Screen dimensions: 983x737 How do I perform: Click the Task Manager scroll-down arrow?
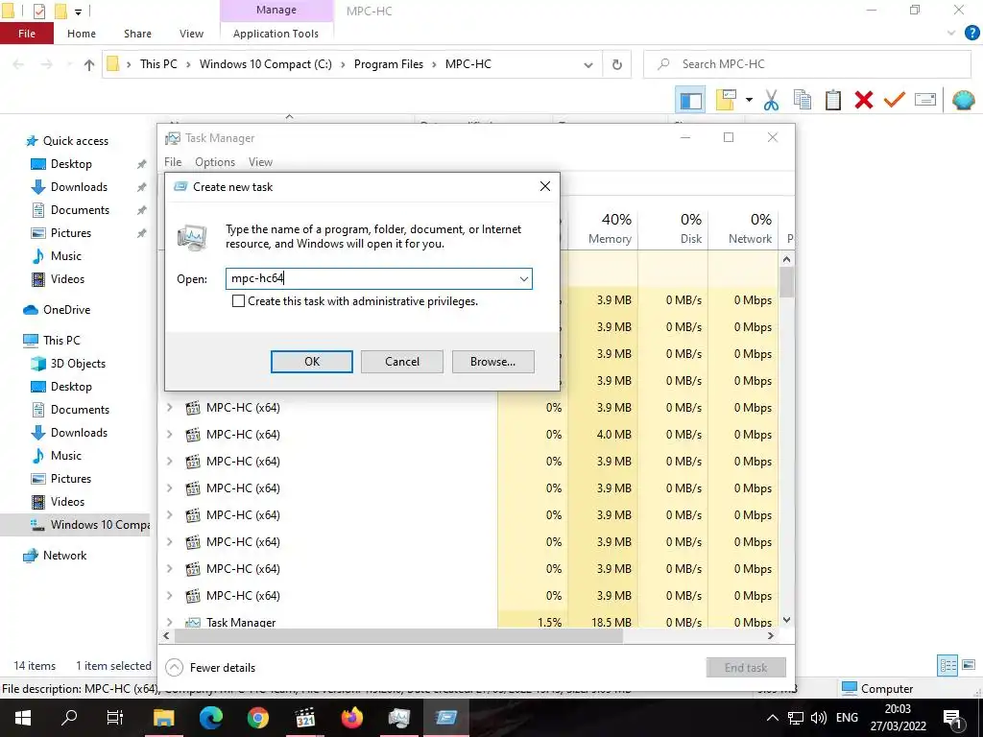click(x=786, y=620)
